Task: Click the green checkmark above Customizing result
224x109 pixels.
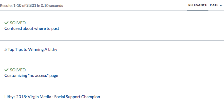Action: (x=7, y=70)
